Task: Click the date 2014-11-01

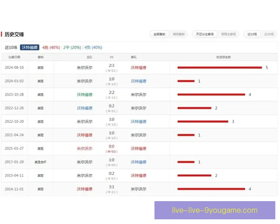Action: click(14, 189)
